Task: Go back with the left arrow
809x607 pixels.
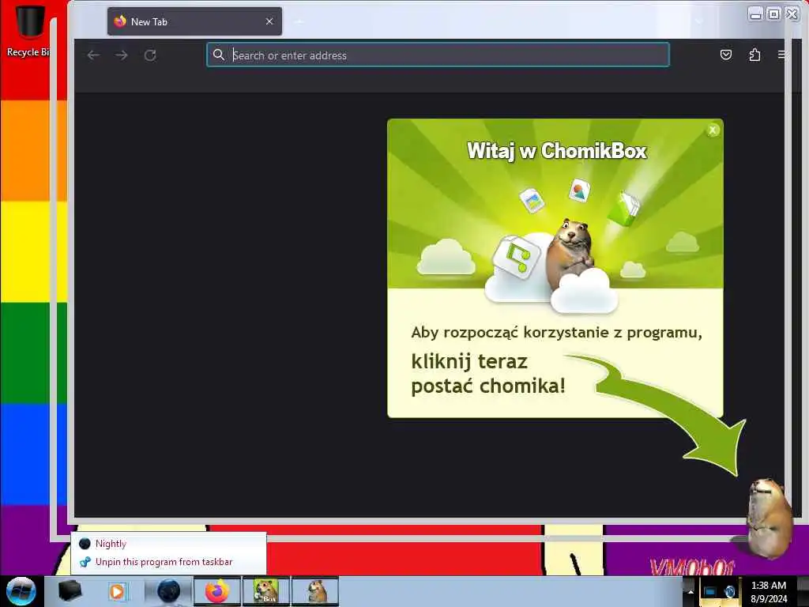Action: point(93,55)
